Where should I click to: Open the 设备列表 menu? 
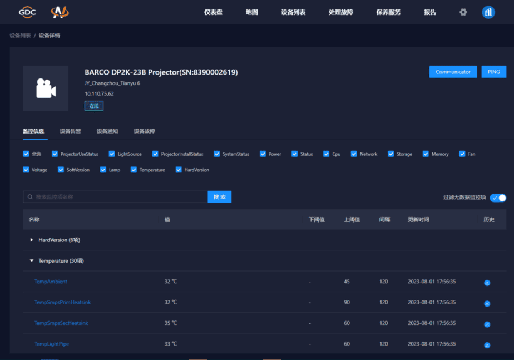[x=293, y=12]
